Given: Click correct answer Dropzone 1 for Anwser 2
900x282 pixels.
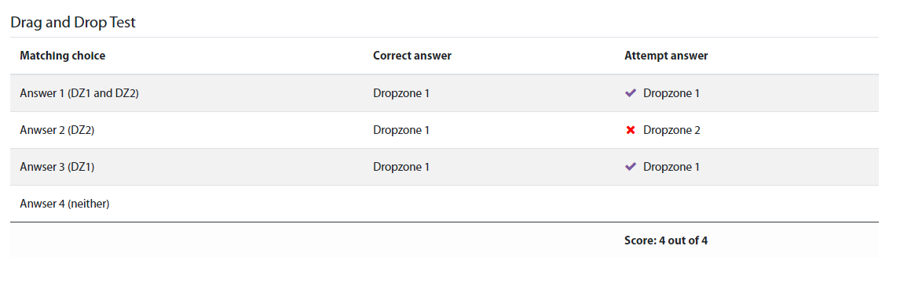Looking at the screenshot, I should (401, 130).
